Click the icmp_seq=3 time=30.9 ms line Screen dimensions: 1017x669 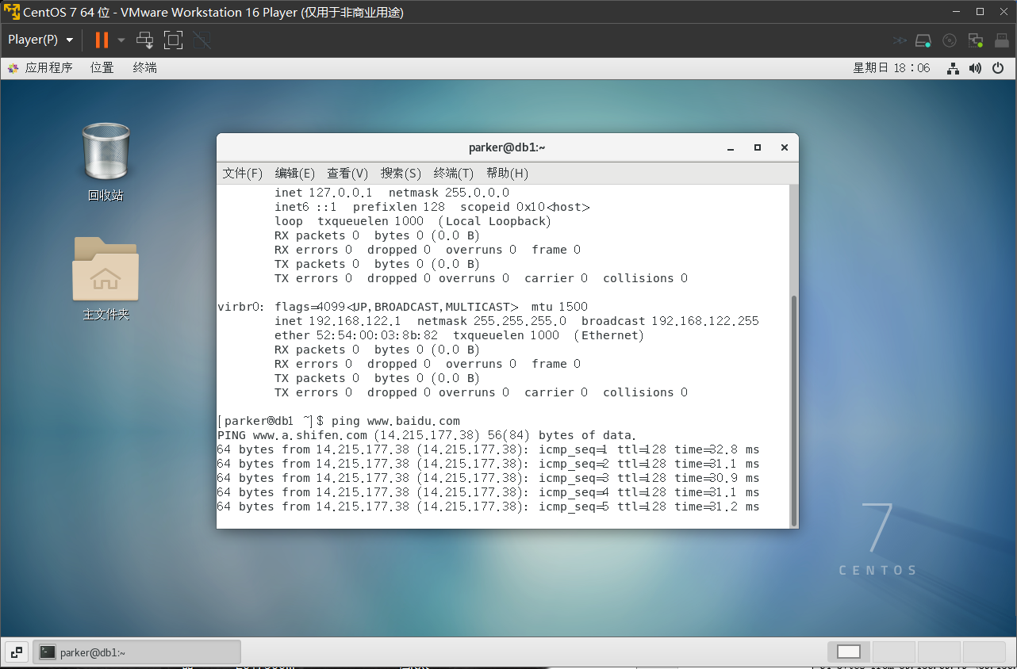coord(488,478)
